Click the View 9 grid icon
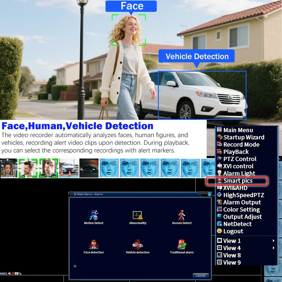The image size is (282, 282). coord(219,262)
